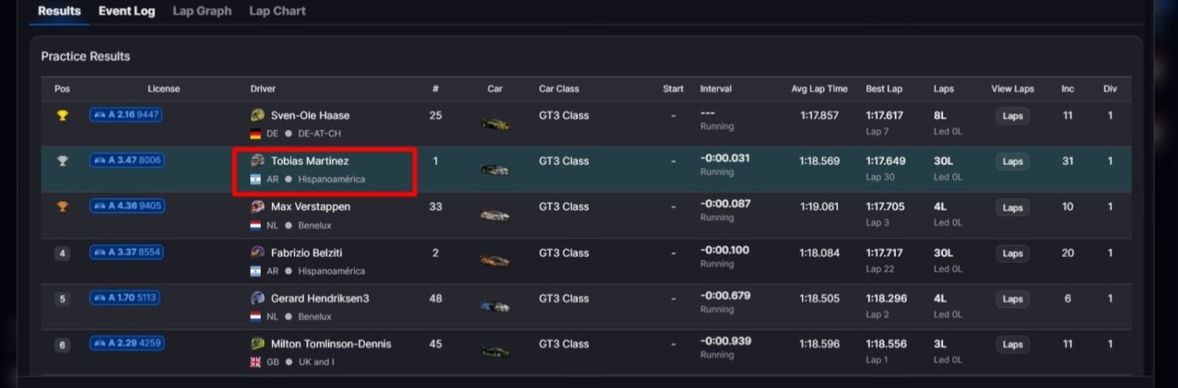Viewport: 1178px width, 388px height.
Task: View laps for Max Verstappen
Action: (x=1012, y=208)
